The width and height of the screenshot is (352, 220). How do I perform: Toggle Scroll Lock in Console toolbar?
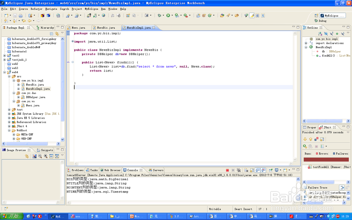[252, 170]
